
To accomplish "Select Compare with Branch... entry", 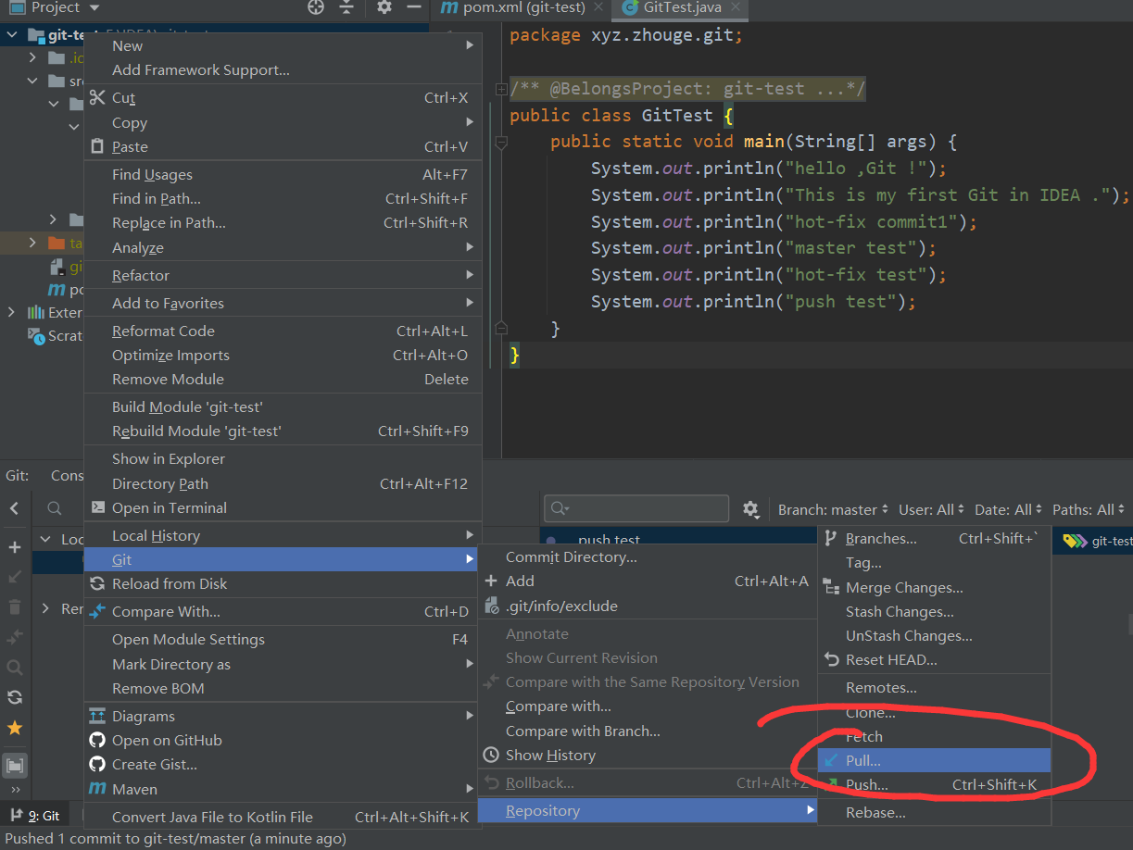I will (x=647, y=731).
